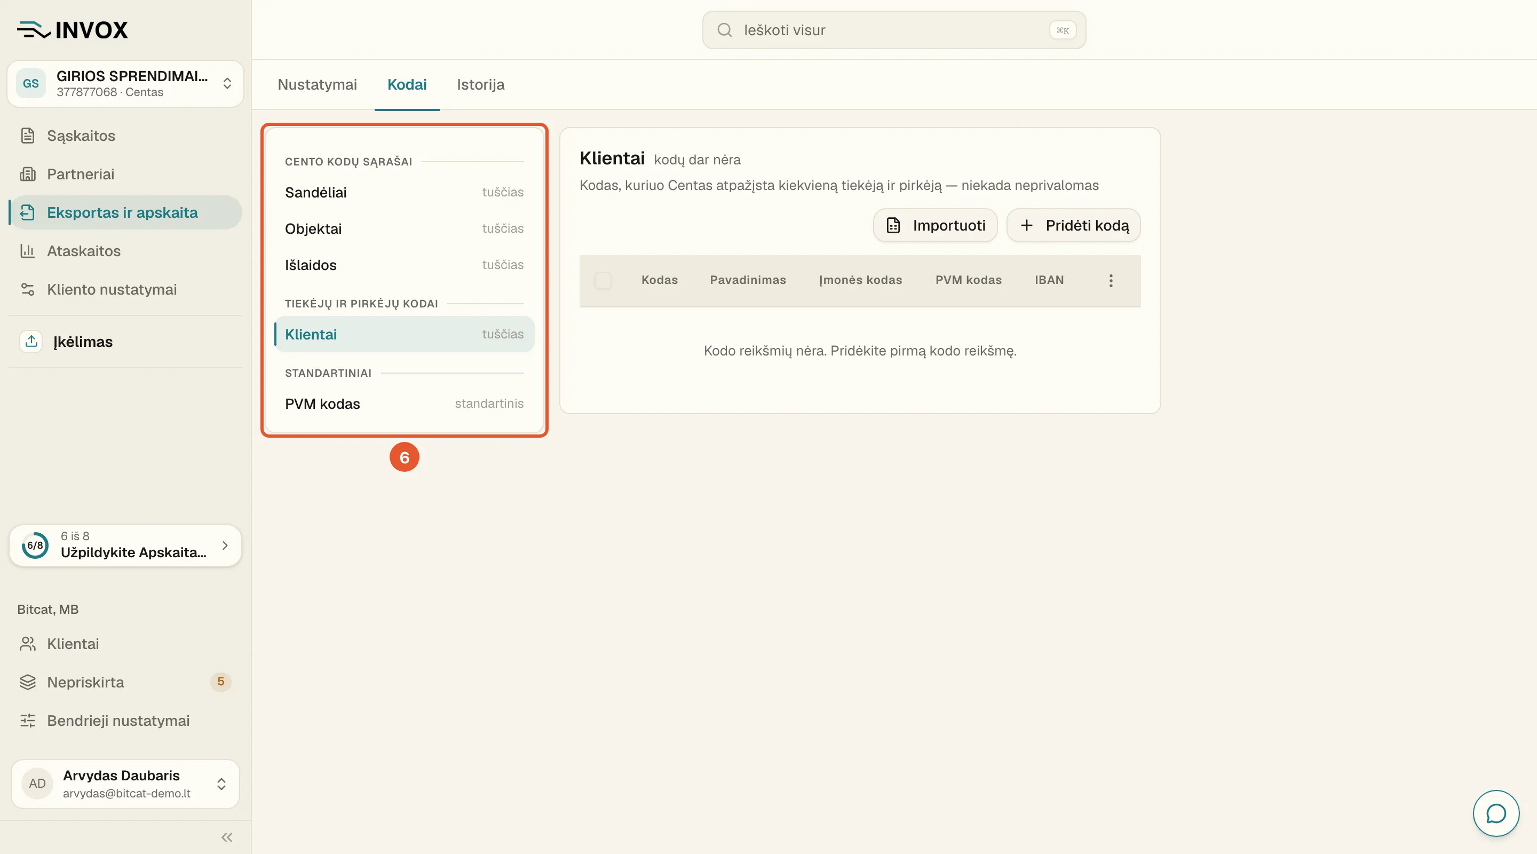The width and height of the screenshot is (1537, 854).
Task: Click the Pavadinimas column header
Action: coord(748,281)
